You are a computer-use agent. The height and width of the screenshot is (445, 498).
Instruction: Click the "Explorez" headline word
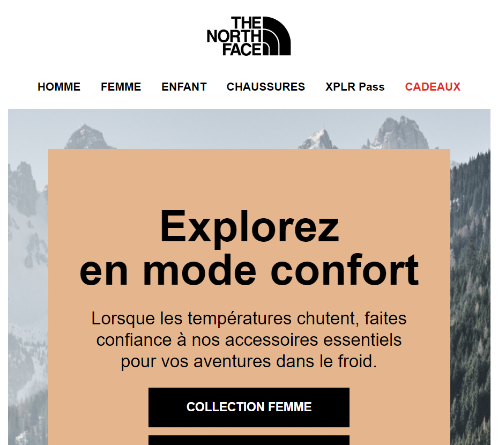click(x=249, y=227)
